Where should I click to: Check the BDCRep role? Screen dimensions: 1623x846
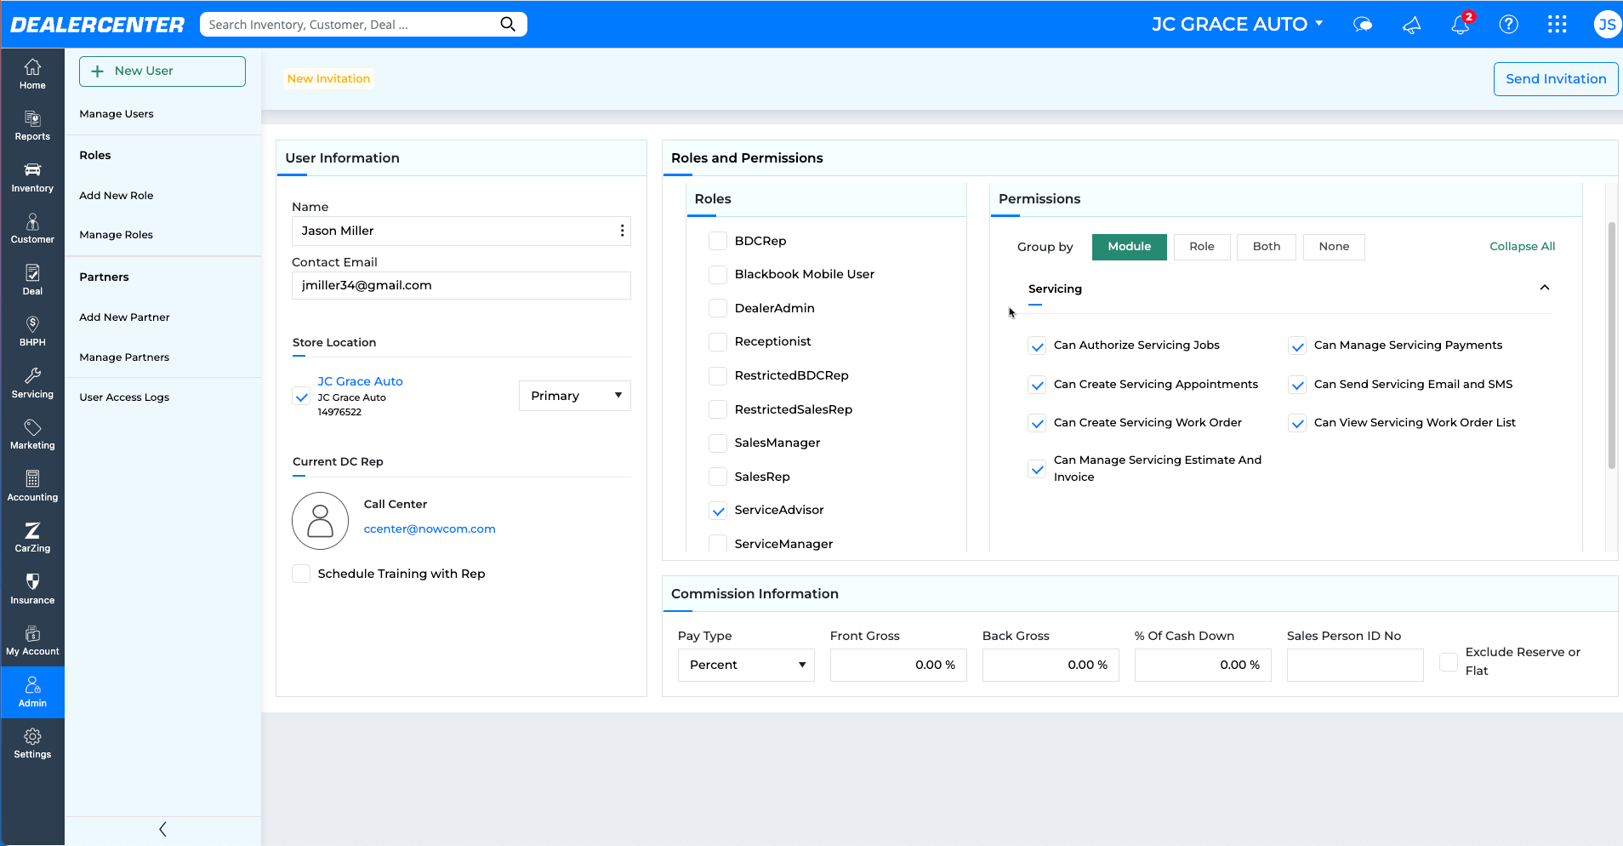point(718,241)
